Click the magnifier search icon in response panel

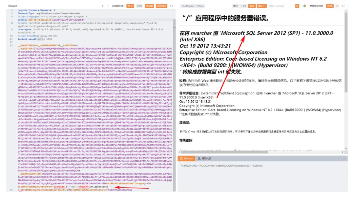(x=297, y=6)
